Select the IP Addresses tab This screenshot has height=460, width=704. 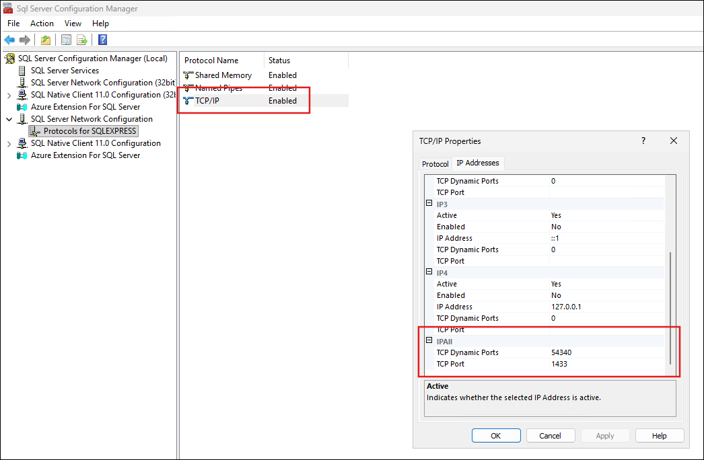click(478, 163)
